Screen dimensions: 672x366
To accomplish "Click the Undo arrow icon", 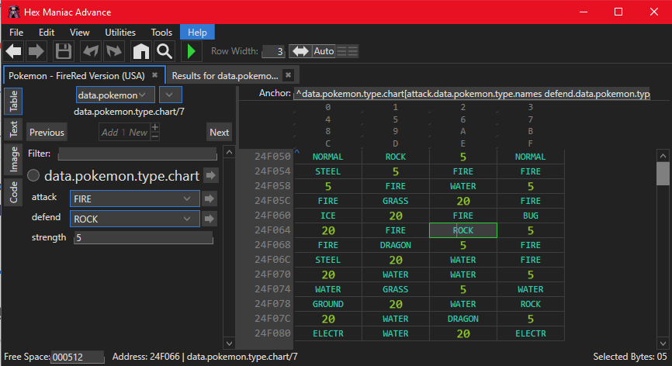I will pos(91,52).
